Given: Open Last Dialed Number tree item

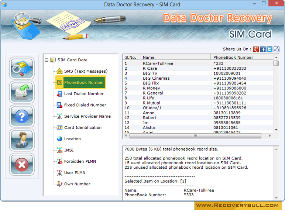Looking at the screenshot, I should click(x=84, y=94).
